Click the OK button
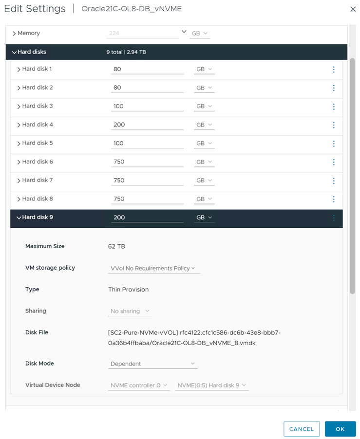This screenshot has width=360, height=439. (340, 429)
